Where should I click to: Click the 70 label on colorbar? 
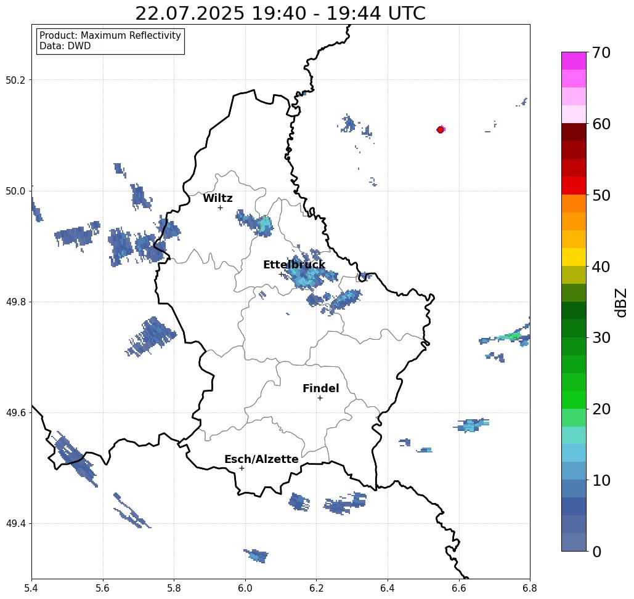pyautogui.click(x=601, y=52)
